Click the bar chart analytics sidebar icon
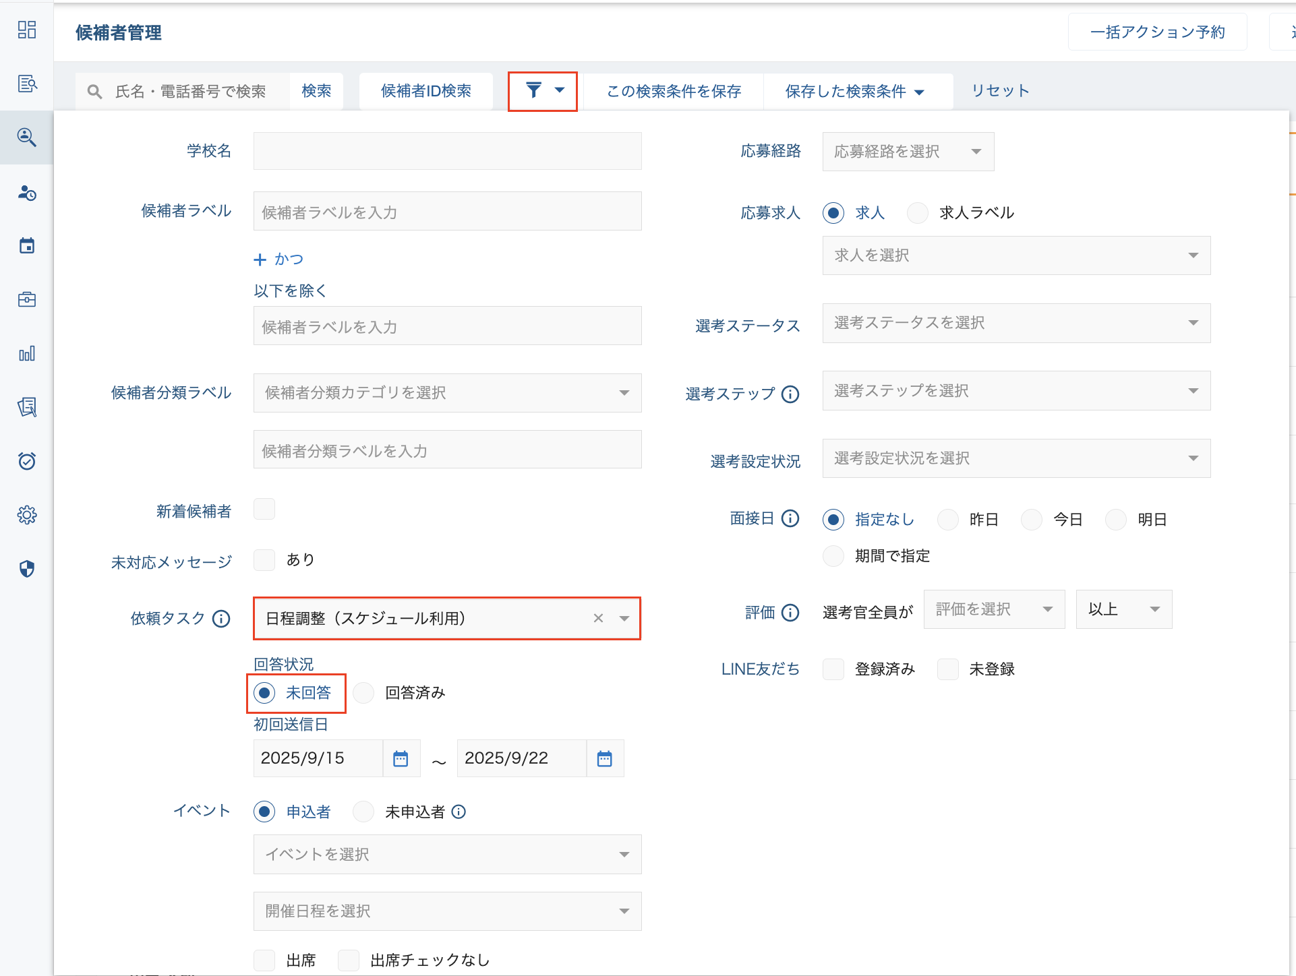 (x=26, y=353)
